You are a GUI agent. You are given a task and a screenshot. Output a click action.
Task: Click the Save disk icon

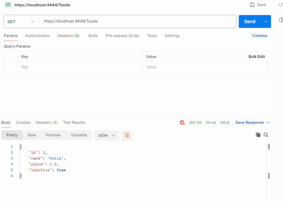click(x=252, y=5)
